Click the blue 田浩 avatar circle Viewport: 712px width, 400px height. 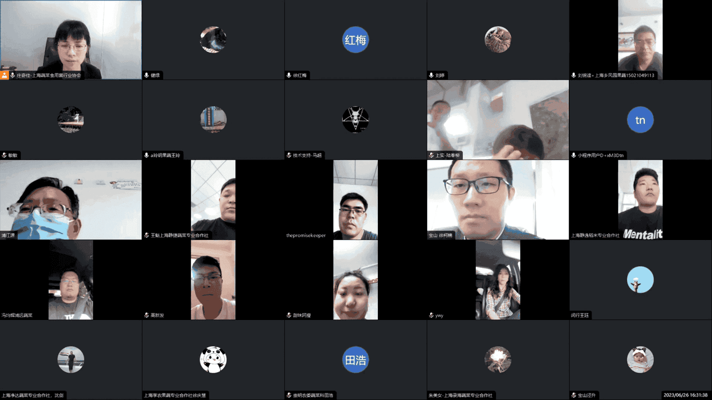355,360
